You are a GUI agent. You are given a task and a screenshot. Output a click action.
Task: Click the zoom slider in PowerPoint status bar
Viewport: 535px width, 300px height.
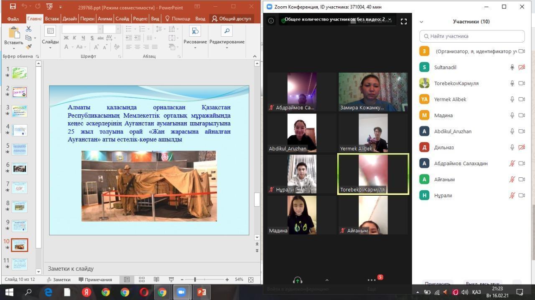coord(195,280)
